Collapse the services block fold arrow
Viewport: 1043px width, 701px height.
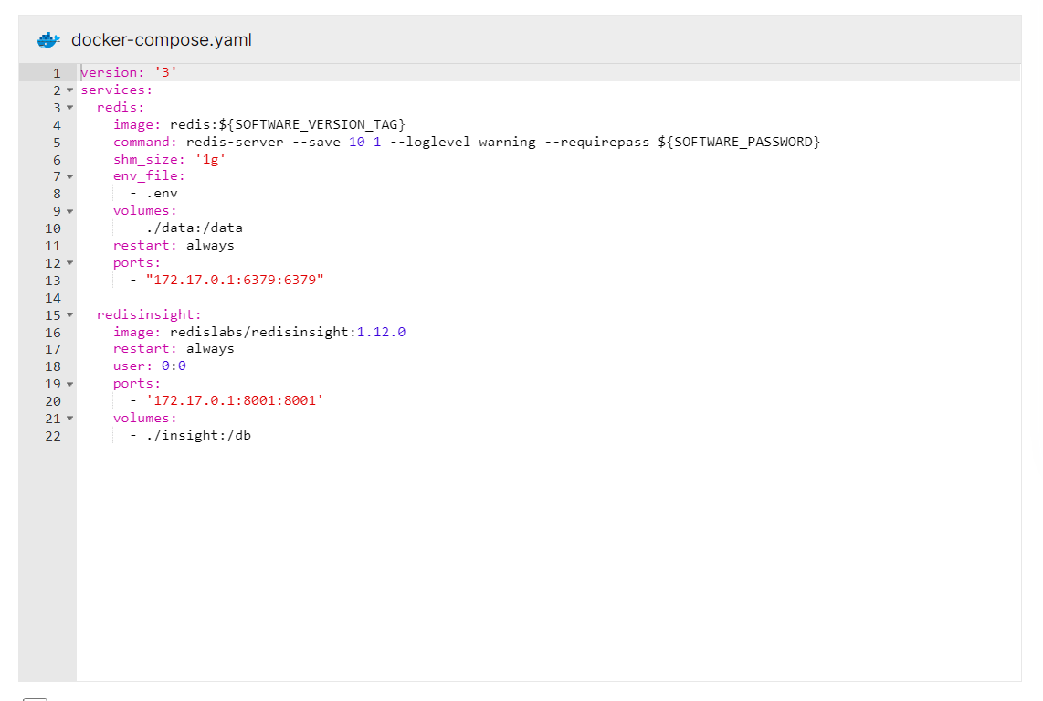(x=69, y=90)
